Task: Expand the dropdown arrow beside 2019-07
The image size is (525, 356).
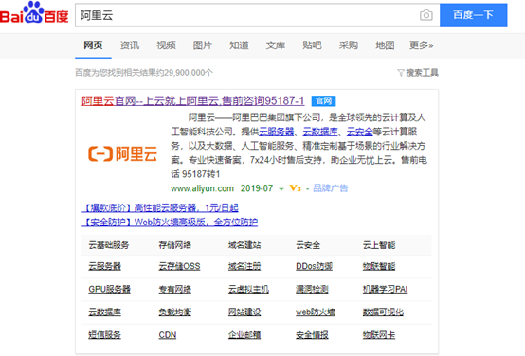Action: pos(281,189)
